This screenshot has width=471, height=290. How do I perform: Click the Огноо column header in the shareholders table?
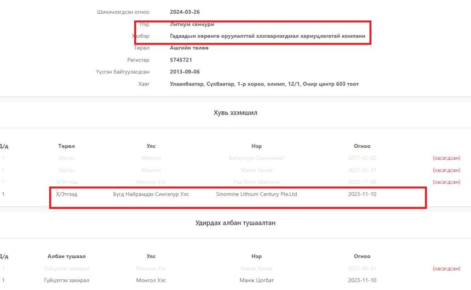(362, 146)
